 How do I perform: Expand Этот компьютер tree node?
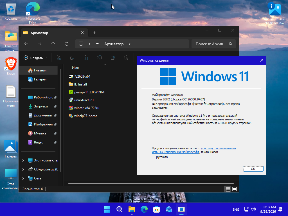23,160
